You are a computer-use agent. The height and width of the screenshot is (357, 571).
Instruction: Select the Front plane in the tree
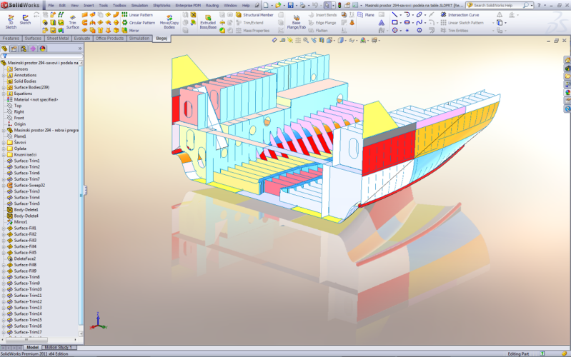click(19, 118)
